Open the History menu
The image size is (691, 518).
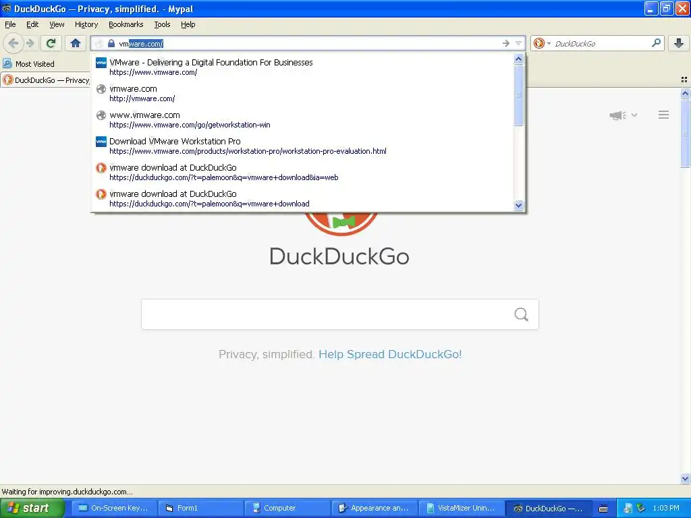pyautogui.click(x=86, y=25)
